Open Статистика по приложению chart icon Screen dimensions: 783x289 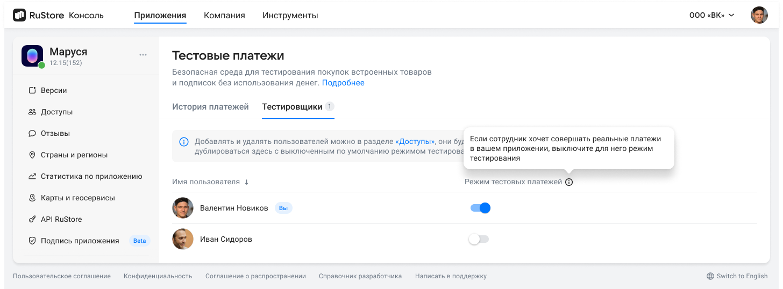(32, 176)
